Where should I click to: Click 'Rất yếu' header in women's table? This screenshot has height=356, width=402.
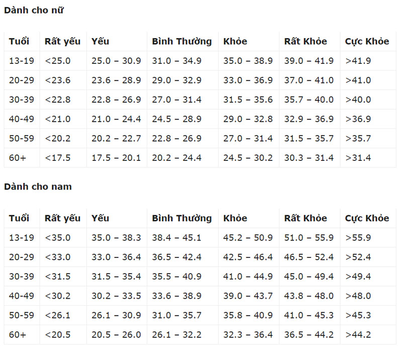(62, 41)
